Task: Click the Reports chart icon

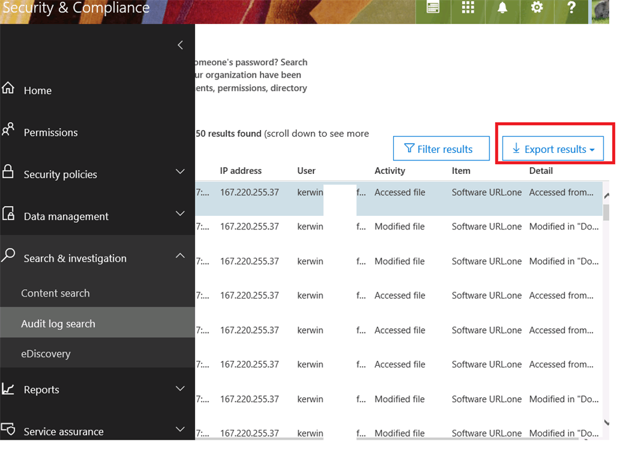Action: click(x=8, y=389)
